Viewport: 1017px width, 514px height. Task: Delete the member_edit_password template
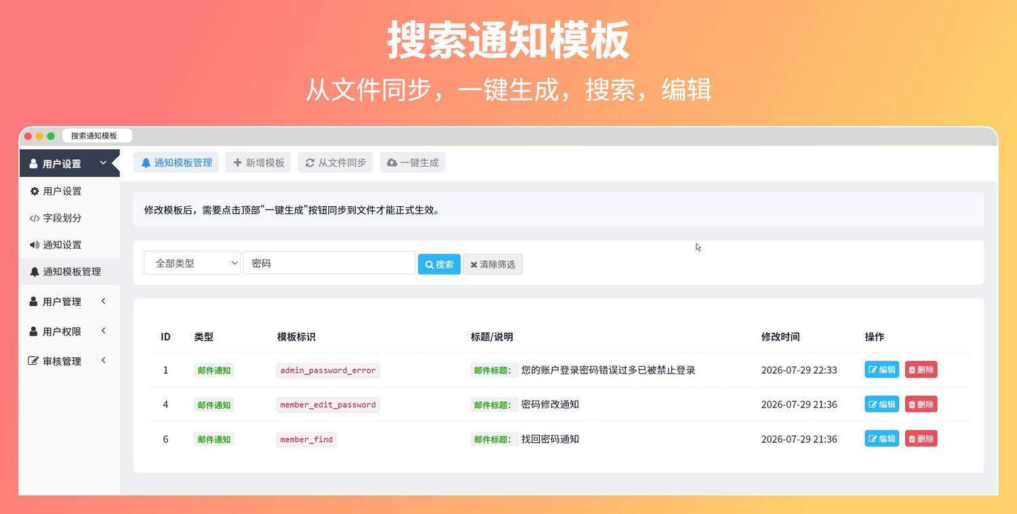pyautogui.click(x=921, y=404)
